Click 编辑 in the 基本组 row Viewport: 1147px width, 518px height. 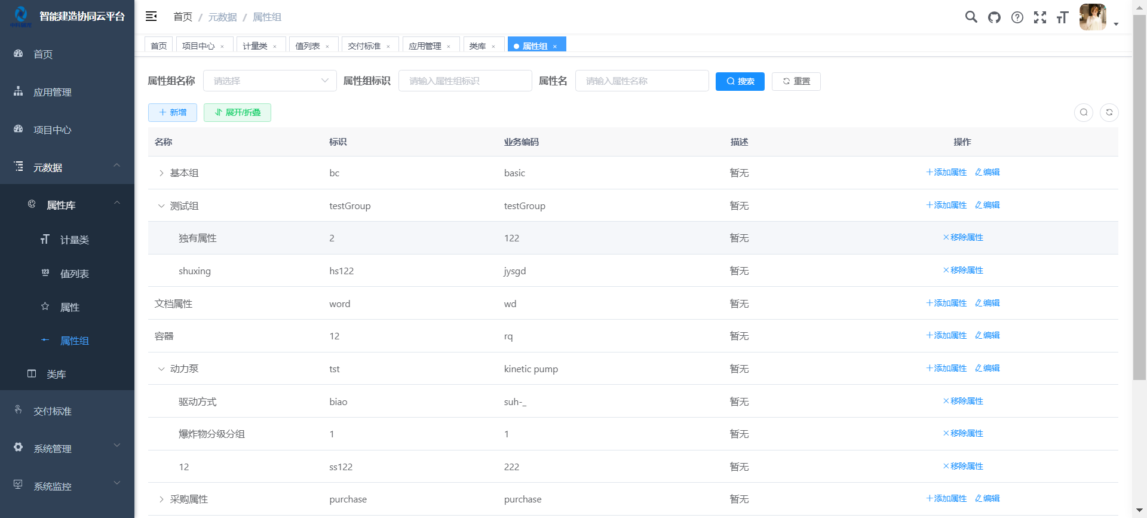coord(987,172)
